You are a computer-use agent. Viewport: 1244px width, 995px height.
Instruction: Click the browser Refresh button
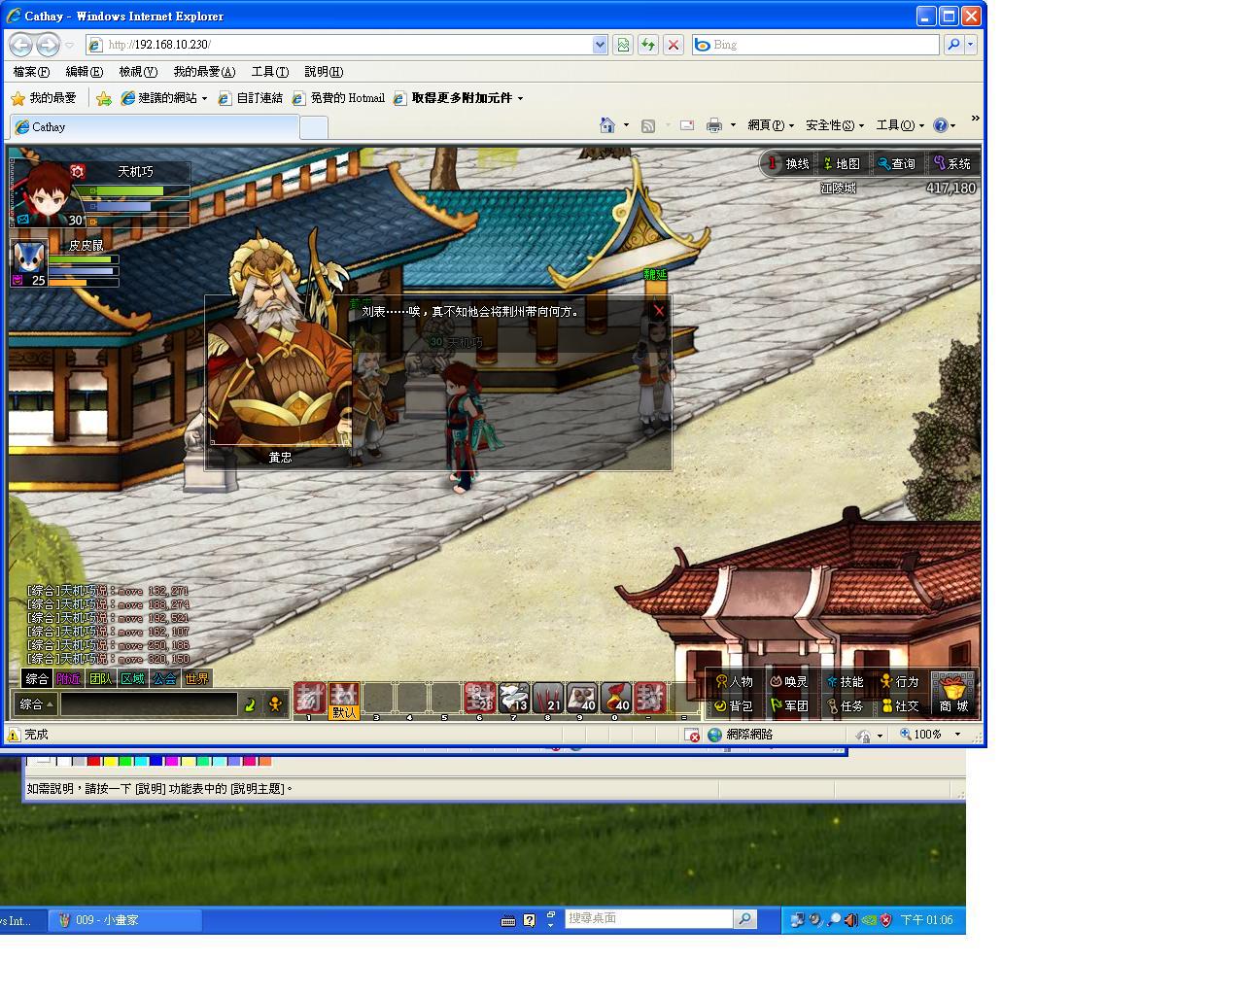click(x=647, y=45)
